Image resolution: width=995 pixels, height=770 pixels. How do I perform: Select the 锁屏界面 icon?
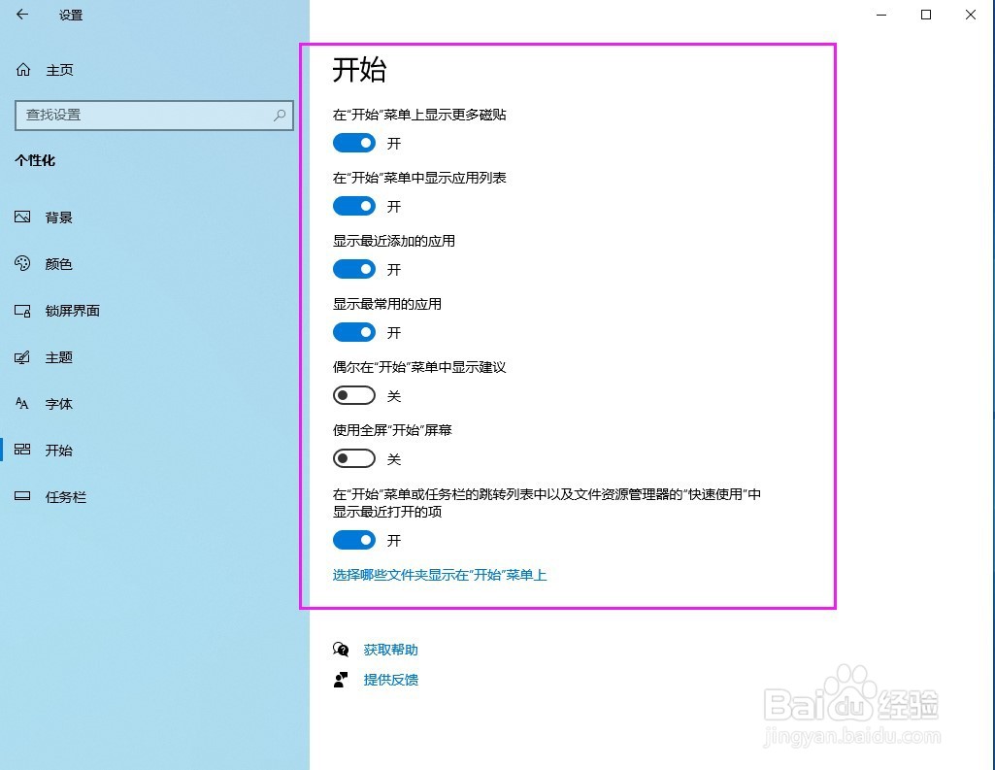[x=22, y=311]
